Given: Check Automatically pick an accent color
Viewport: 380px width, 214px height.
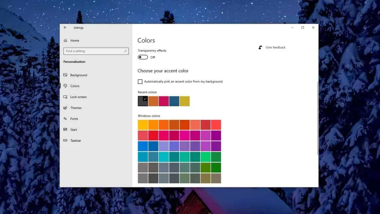Looking at the screenshot, I should point(140,82).
